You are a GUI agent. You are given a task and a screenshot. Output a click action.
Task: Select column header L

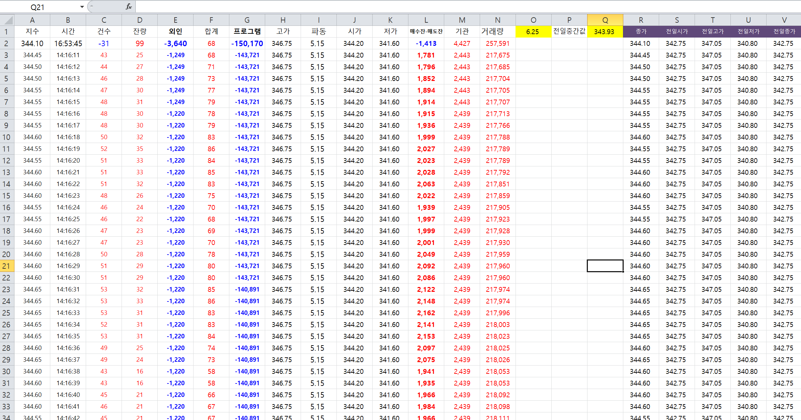(426, 20)
